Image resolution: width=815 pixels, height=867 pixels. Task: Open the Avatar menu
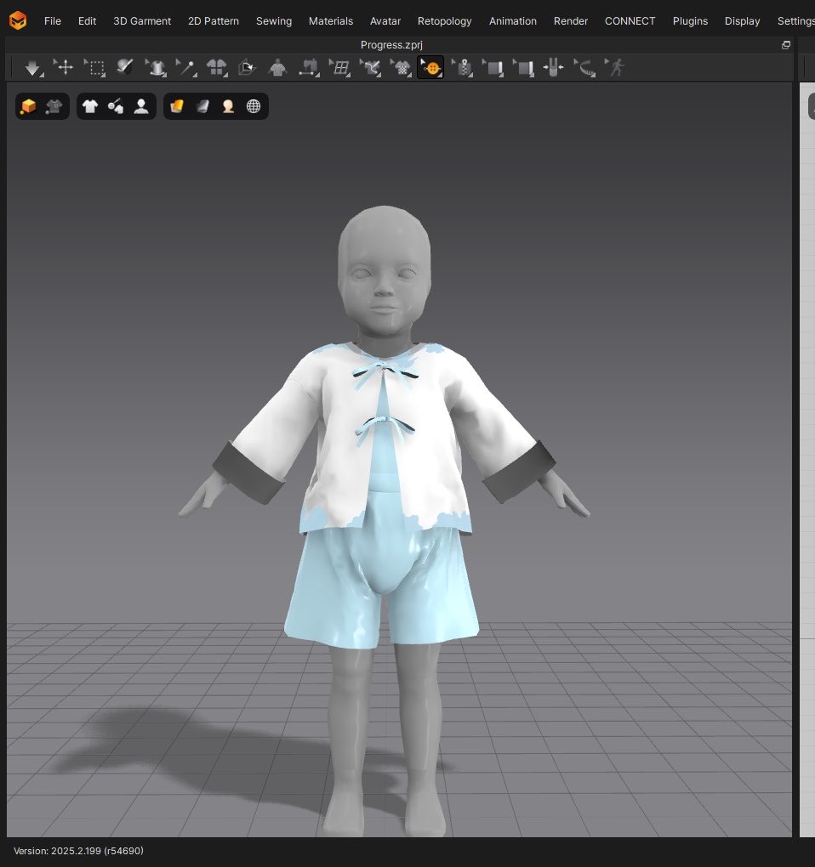385,21
